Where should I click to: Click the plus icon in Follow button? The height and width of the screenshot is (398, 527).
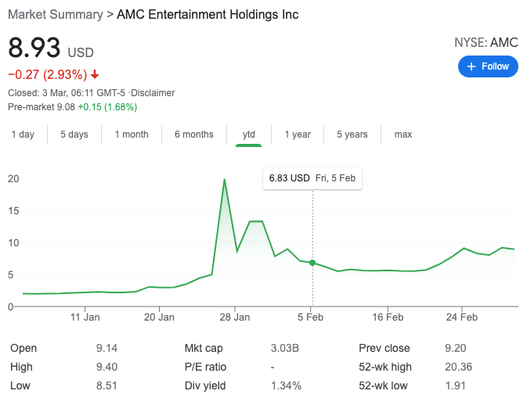click(x=471, y=66)
